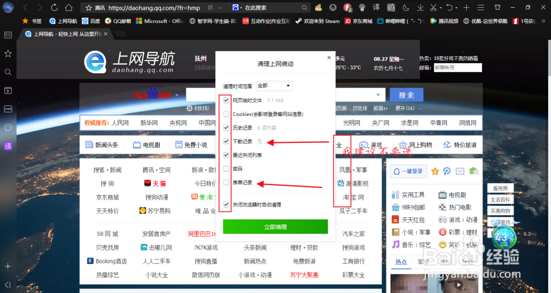Reload the page with refresh icon
Screen dimensions: 551x293
coord(54,7)
